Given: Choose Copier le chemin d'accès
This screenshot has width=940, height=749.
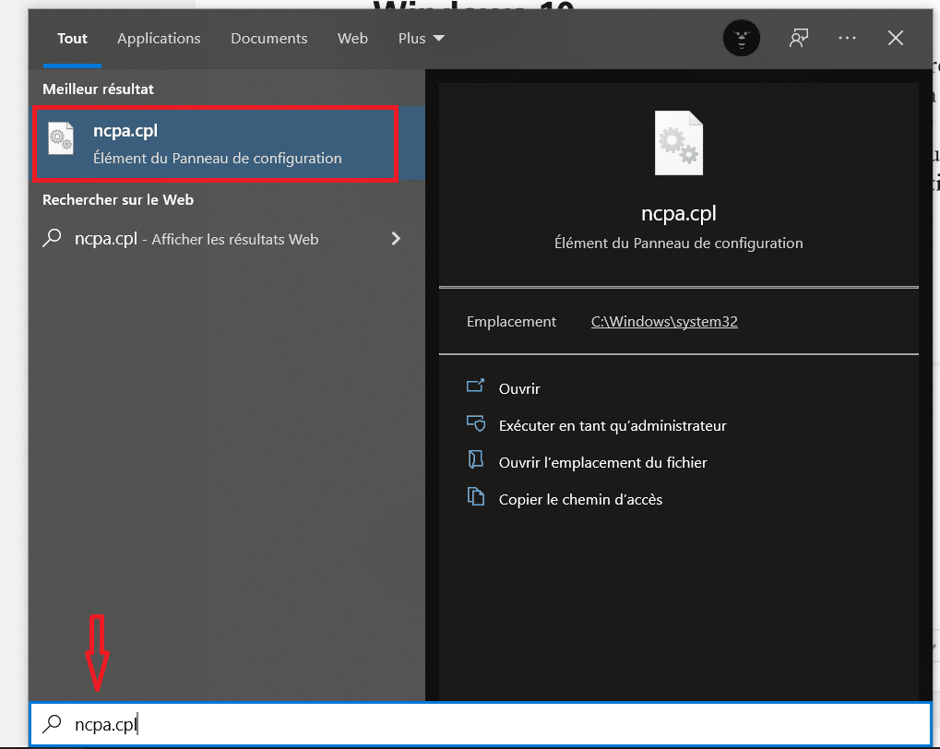Looking at the screenshot, I should click(580, 500).
